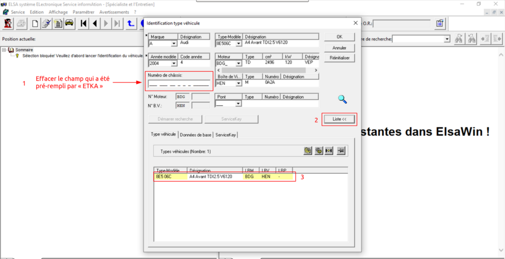Open the Paramétrer menu
Image resolution: width=505 pixels, height=259 pixels.
click(x=83, y=12)
